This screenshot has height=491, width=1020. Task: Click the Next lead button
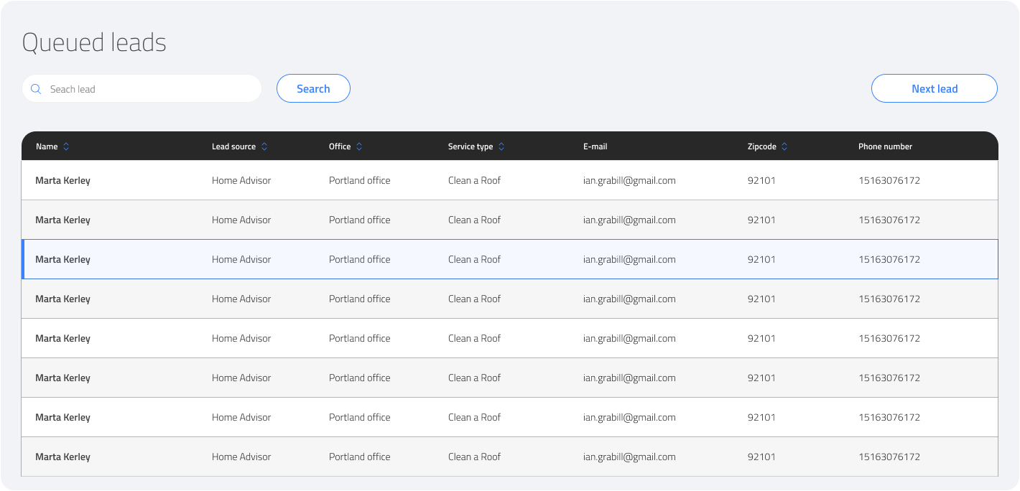click(934, 88)
